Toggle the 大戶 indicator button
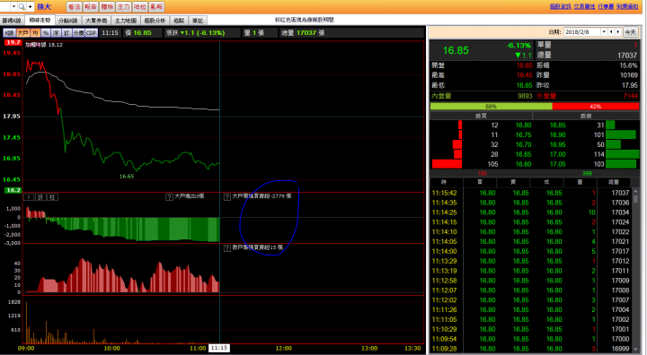Viewport: 647px width, 355px height. tap(22, 33)
